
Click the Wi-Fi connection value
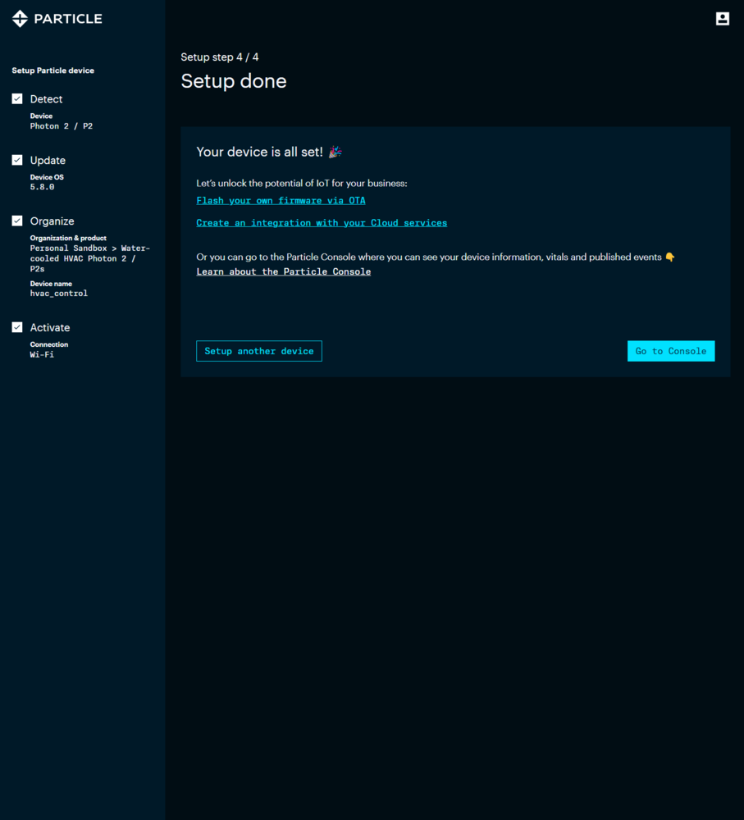tap(42, 354)
